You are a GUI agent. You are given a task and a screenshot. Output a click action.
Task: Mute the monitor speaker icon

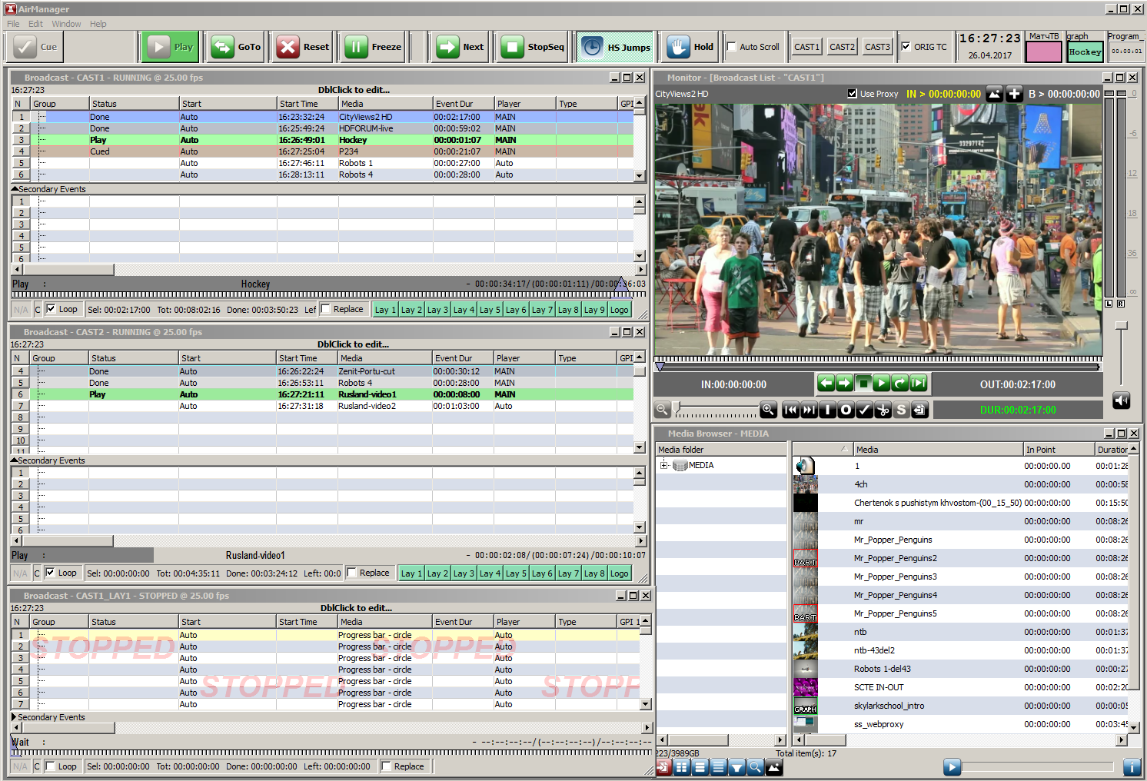[x=1122, y=400]
